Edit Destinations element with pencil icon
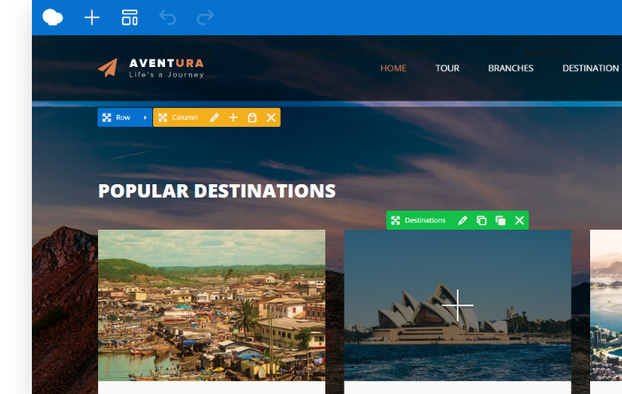 (x=463, y=220)
